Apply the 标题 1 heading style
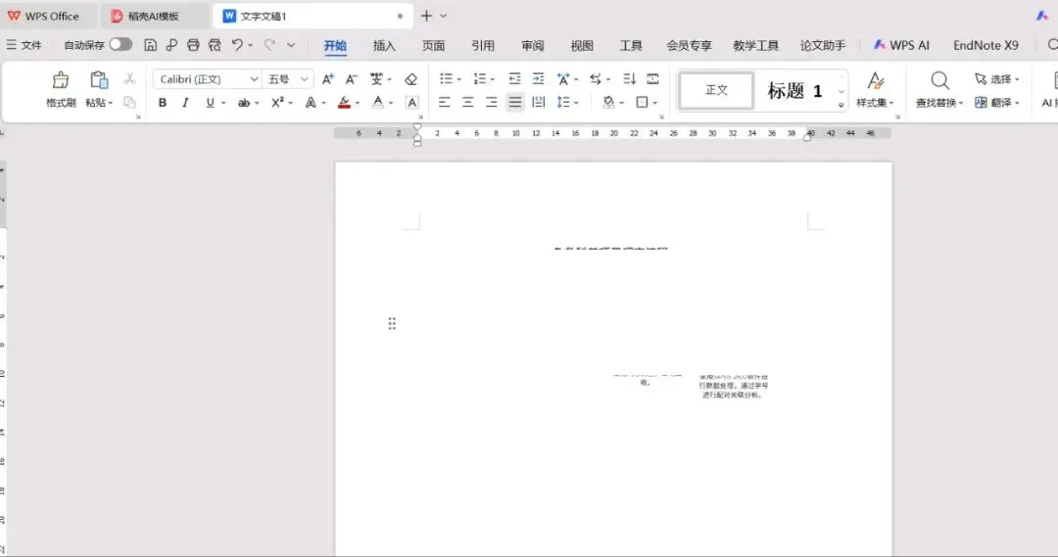This screenshot has height=557, width=1058. 794,90
